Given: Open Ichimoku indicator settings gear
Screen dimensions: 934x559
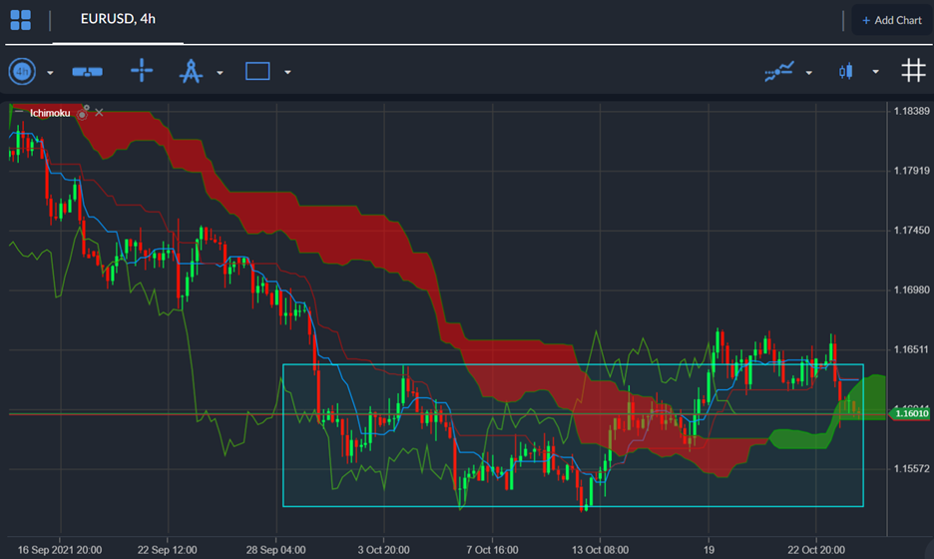Looking at the screenshot, I should tap(84, 112).
